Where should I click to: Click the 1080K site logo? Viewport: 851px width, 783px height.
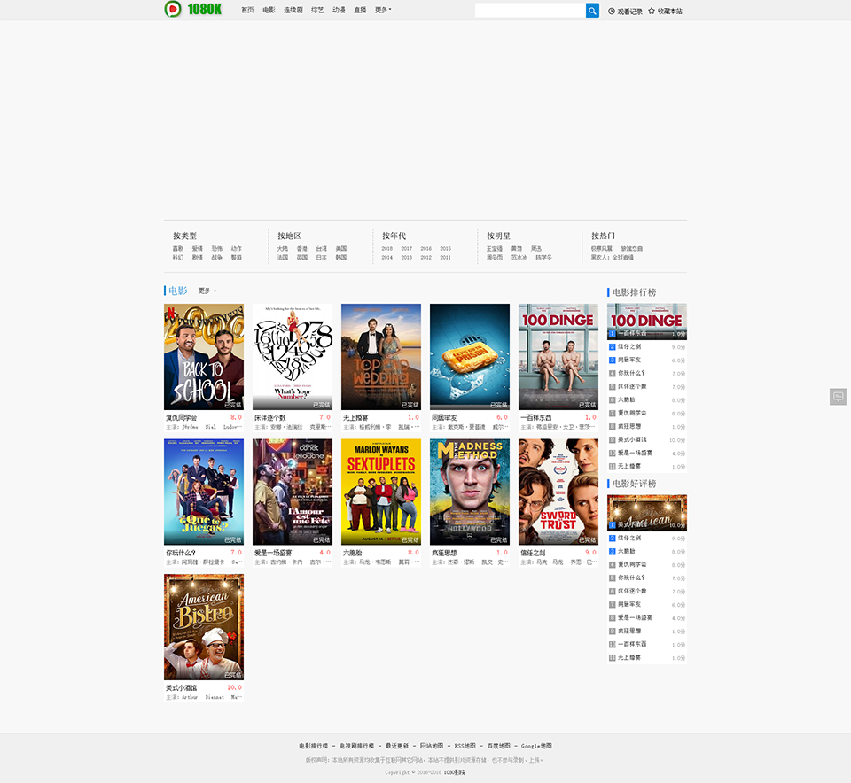pyautogui.click(x=193, y=9)
